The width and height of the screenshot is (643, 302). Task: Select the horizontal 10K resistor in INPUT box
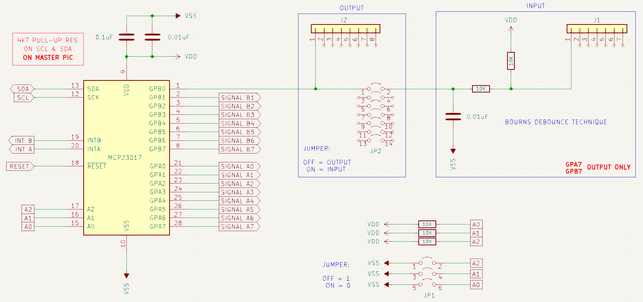click(480, 89)
